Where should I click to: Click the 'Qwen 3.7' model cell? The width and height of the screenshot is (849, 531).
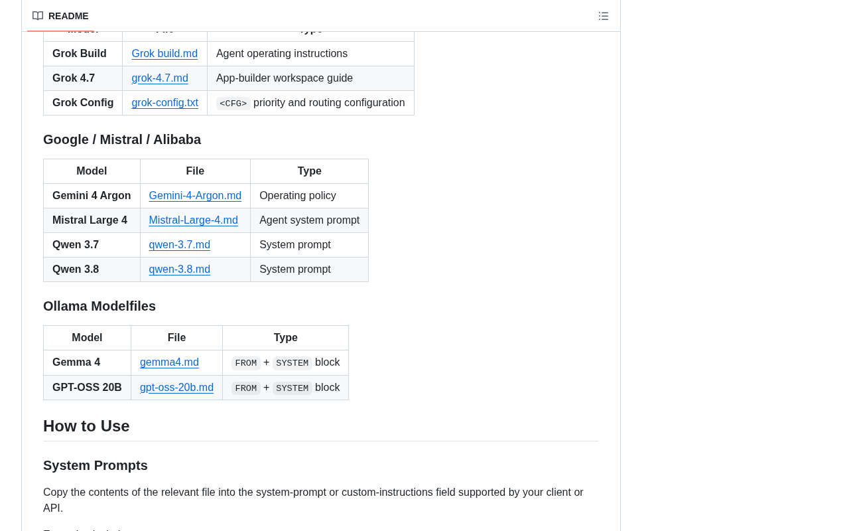coord(92,245)
